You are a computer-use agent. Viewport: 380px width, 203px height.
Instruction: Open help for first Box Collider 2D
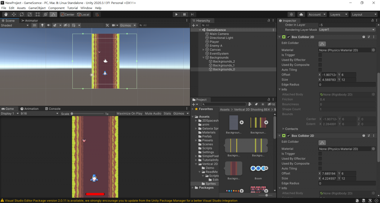364,37
